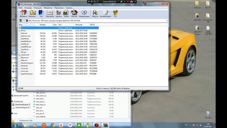Click the Вирусы (virus scan) toolbar icon
Viewport: 227px width, 128px height.
click(95, 14)
